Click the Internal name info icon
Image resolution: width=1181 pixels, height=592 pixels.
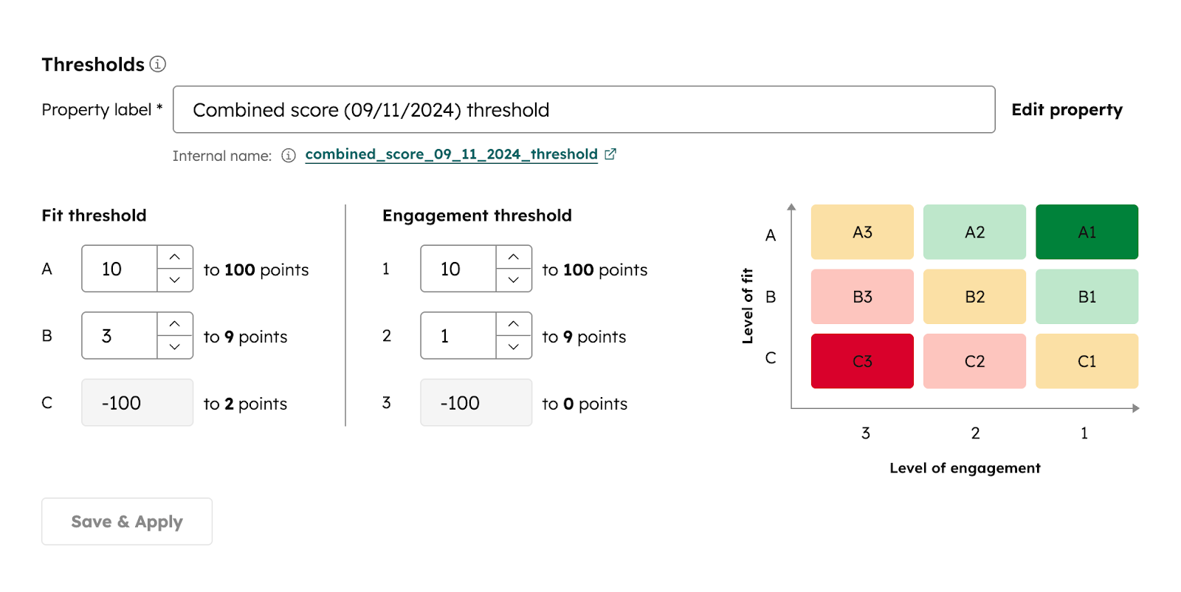coord(289,156)
